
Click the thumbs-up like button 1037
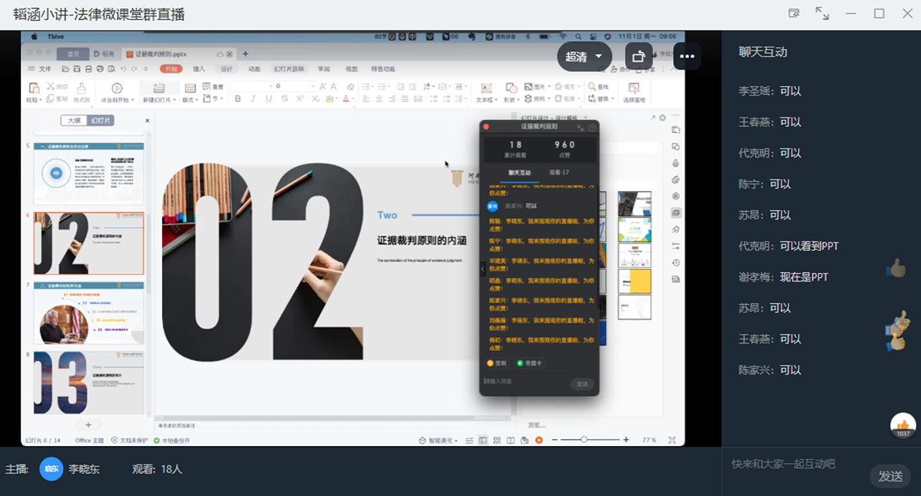click(903, 426)
